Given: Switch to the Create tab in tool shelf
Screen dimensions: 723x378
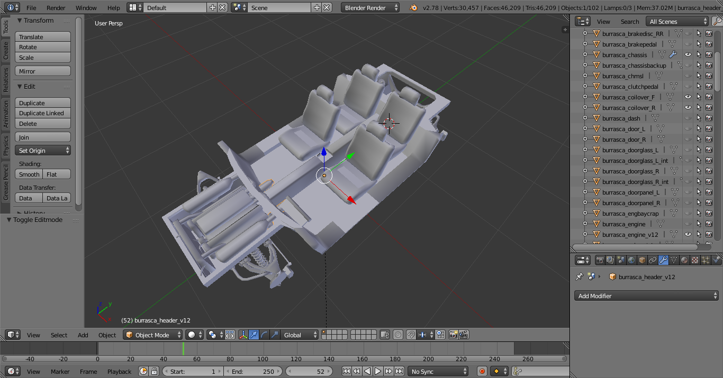Looking at the screenshot, I should coord(6,51).
